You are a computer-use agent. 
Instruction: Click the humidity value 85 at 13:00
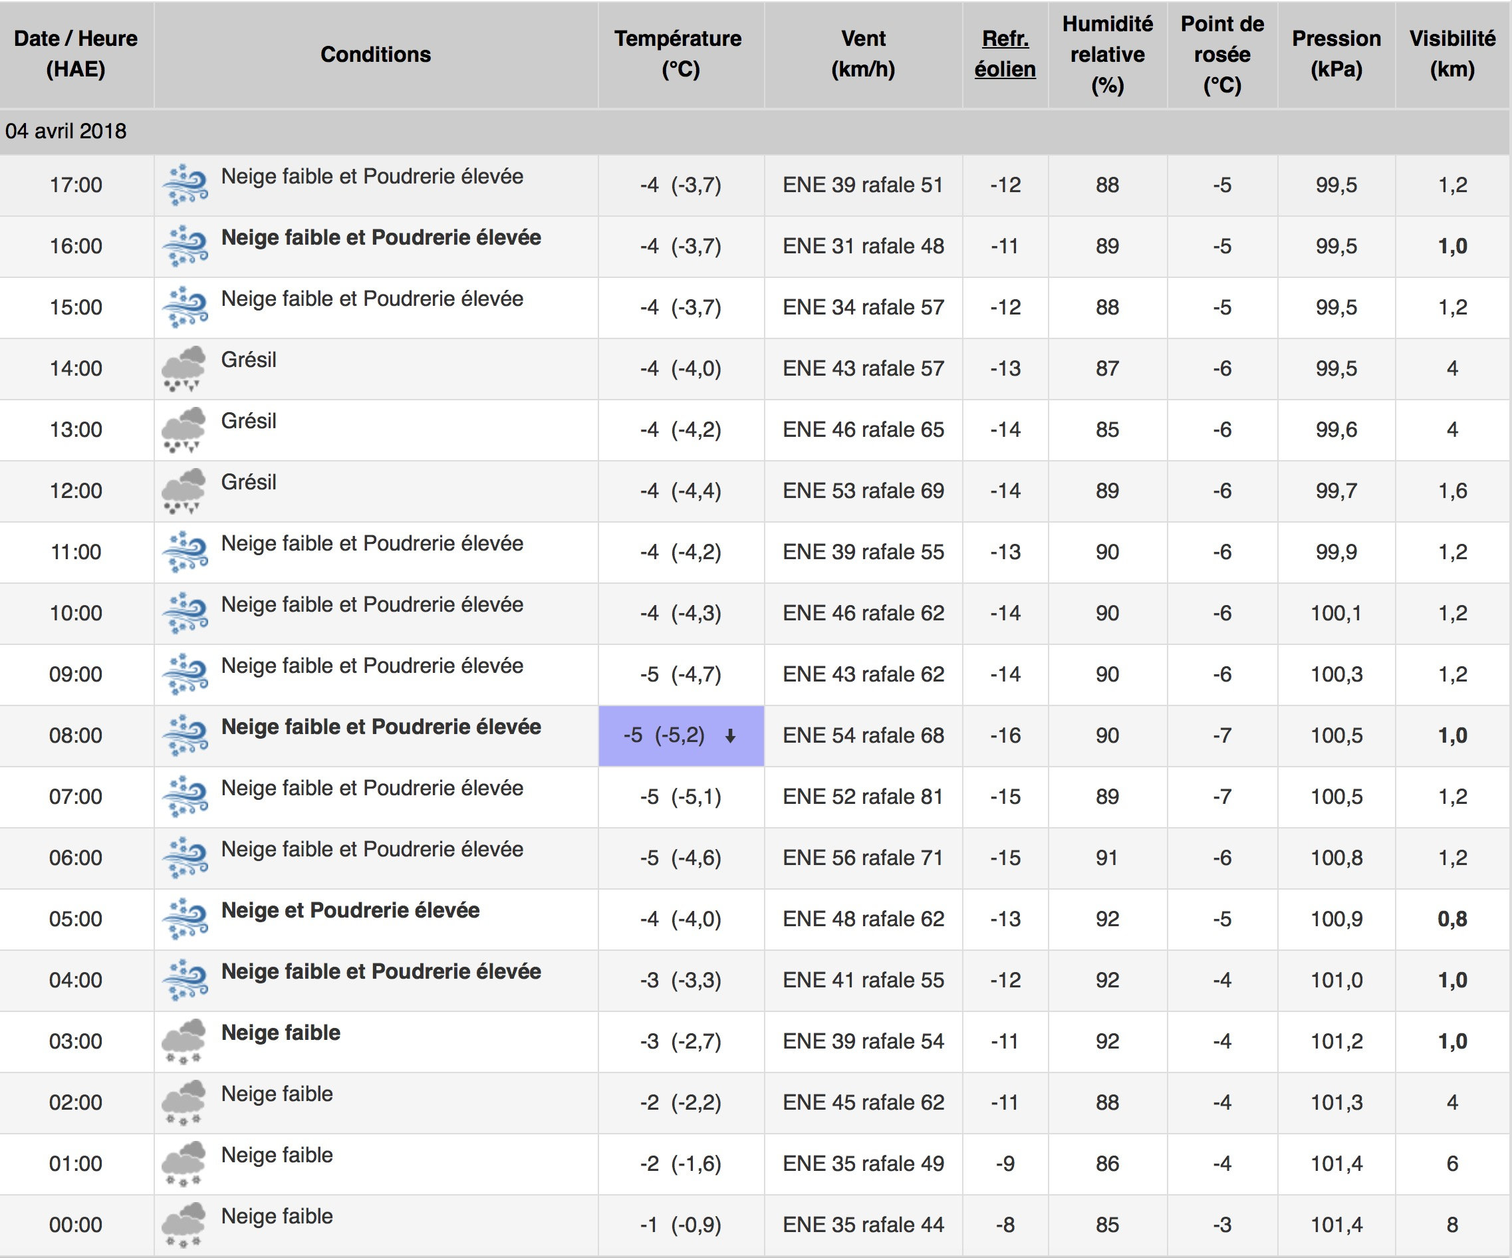1107,430
